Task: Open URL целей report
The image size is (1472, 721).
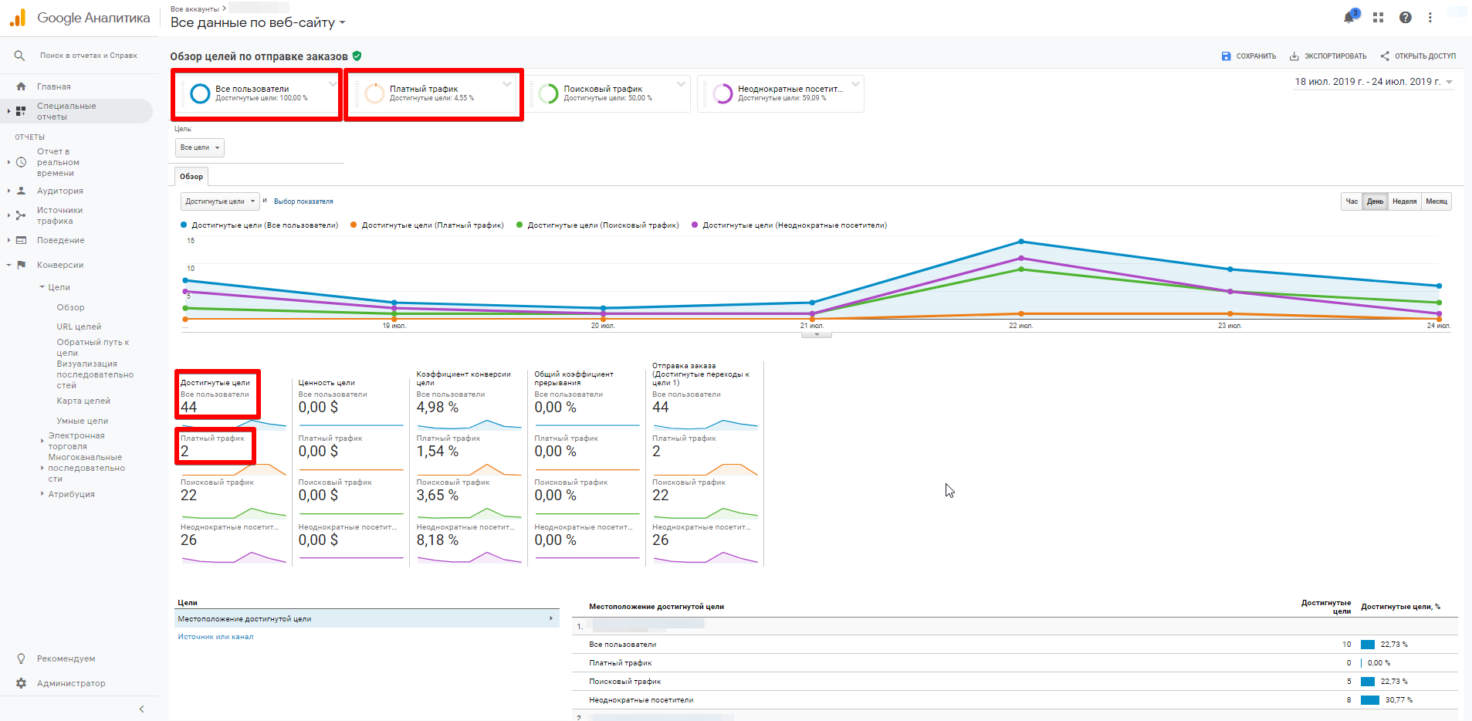Action: pos(79,327)
